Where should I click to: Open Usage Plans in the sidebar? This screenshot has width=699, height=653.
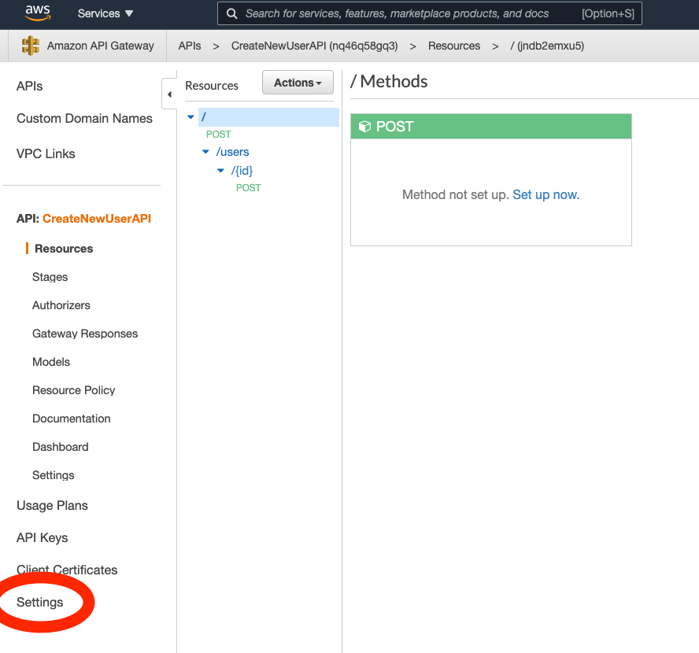pos(52,506)
